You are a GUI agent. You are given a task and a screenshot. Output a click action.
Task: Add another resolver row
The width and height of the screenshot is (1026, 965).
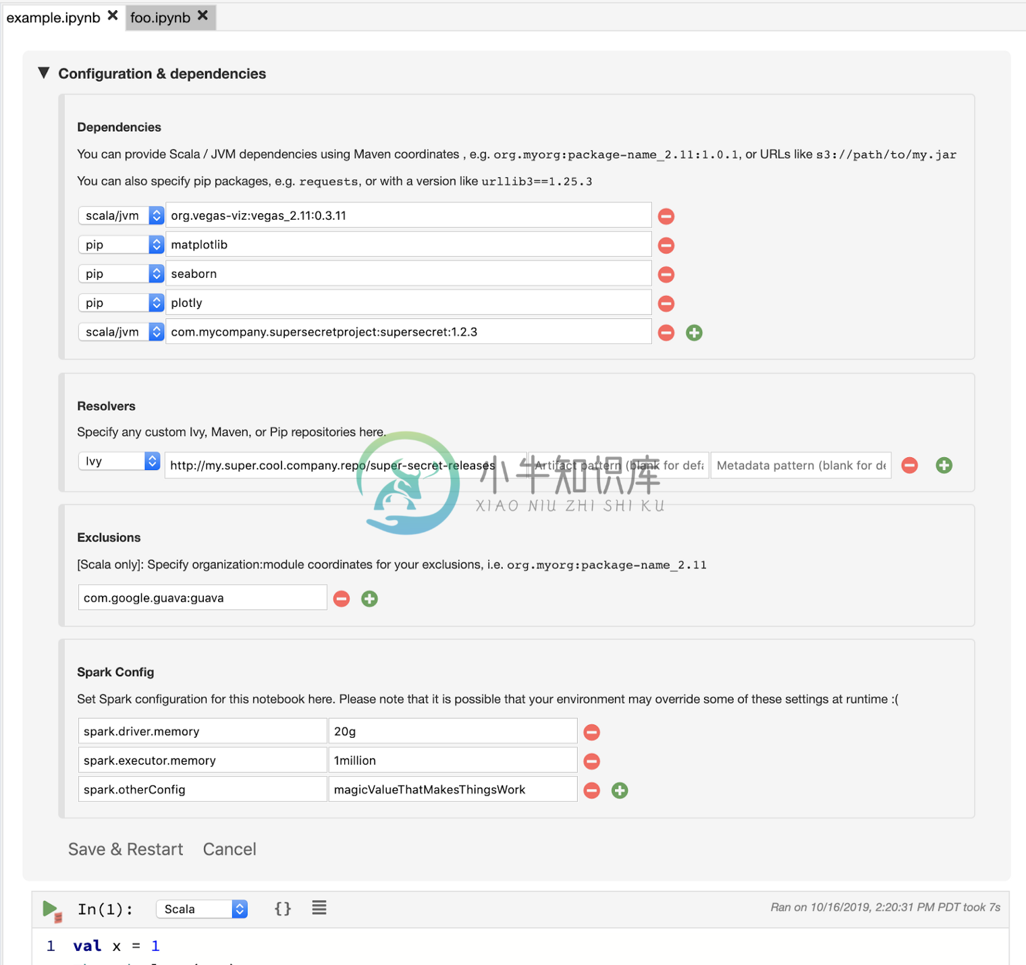pyautogui.click(x=944, y=465)
